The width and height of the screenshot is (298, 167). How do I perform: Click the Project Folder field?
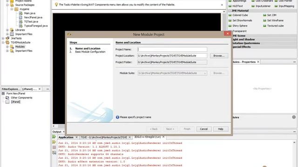pos(172,62)
